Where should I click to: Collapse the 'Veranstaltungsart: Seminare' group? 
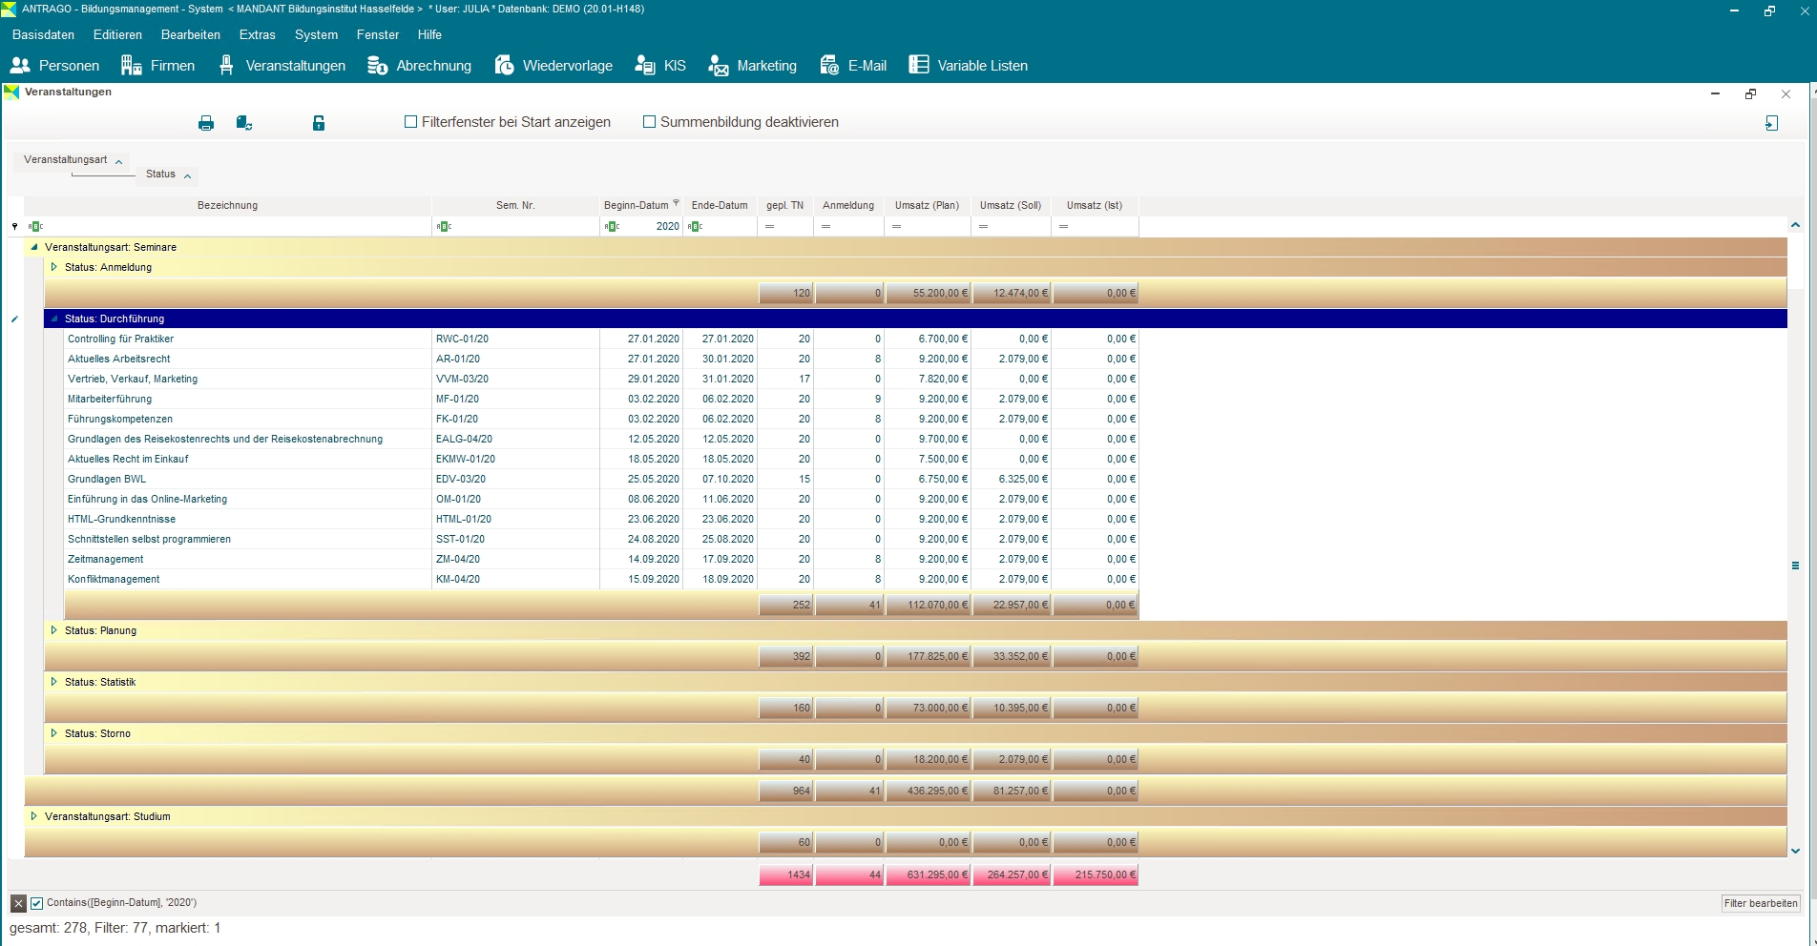click(34, 247)
